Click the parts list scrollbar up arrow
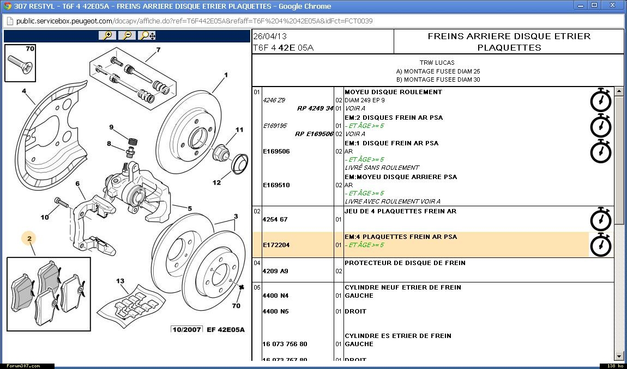627x369 pixels. (619, 91)
